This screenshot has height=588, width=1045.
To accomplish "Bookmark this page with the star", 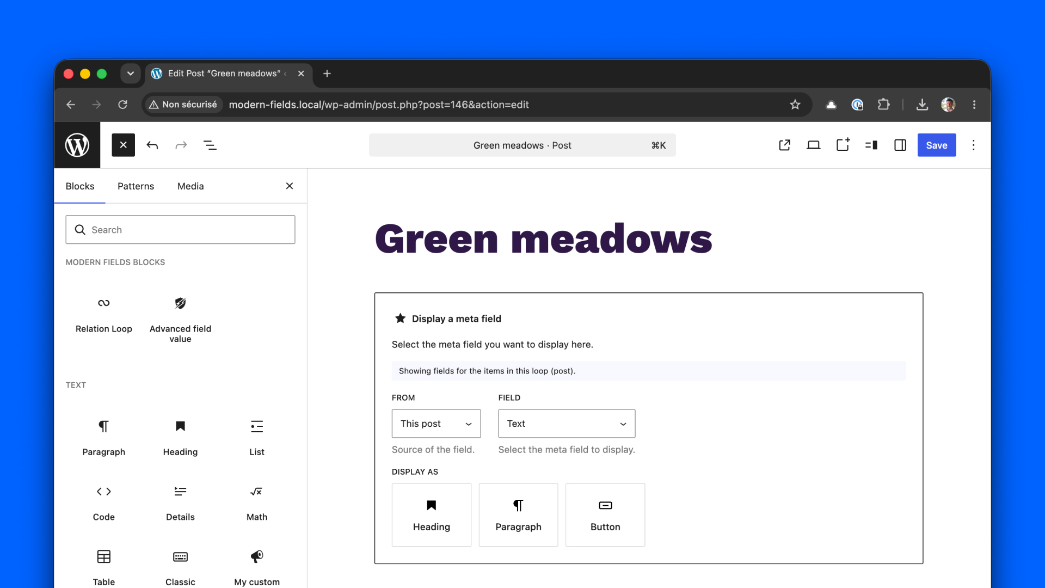I will (x=795, y=105).
